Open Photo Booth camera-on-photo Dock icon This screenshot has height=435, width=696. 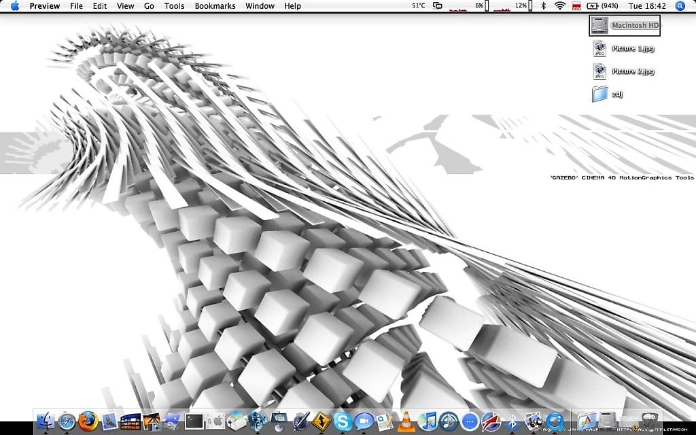coord(152,421)
